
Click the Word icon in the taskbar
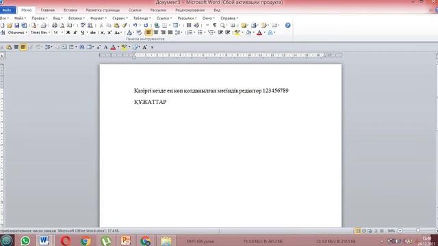[x=44, y=241]
